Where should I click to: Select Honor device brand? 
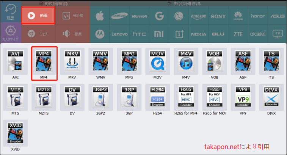tap(258, 16)
